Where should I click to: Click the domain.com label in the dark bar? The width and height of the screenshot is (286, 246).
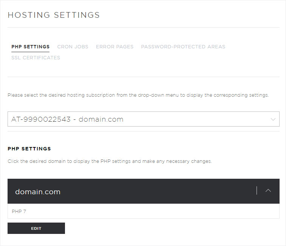tap(38, 192)
